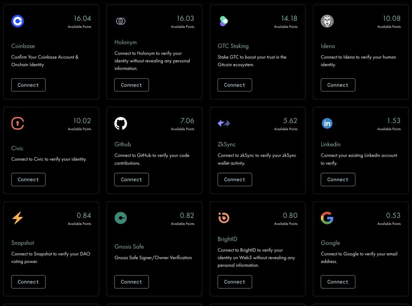Image resolution: width=412 pixels, height=306 pixels.
Task: Click the LinkedIn logo icon
Action: click(327, 123)
